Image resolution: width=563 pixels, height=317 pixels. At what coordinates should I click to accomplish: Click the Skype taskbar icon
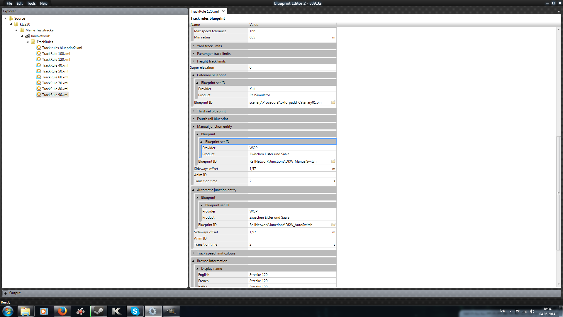[135, 311]
